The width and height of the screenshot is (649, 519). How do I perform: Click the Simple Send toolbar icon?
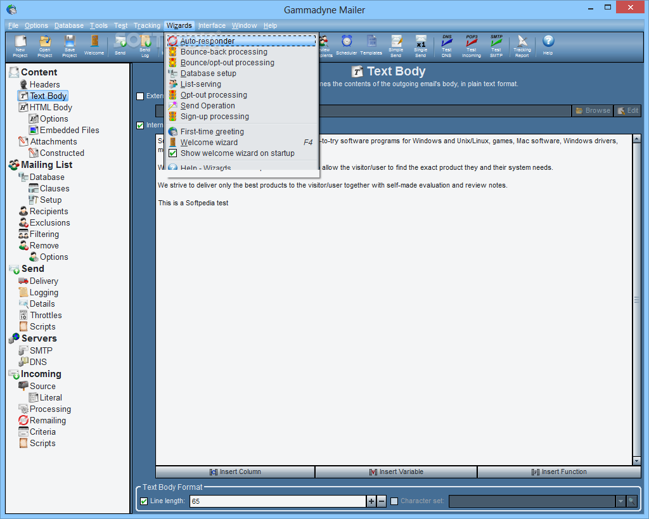[396, 46]
